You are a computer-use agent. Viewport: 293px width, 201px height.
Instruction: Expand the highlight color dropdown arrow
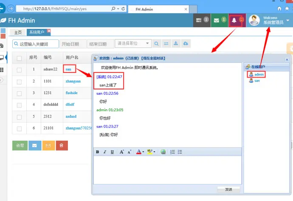[x=154, y=152]
